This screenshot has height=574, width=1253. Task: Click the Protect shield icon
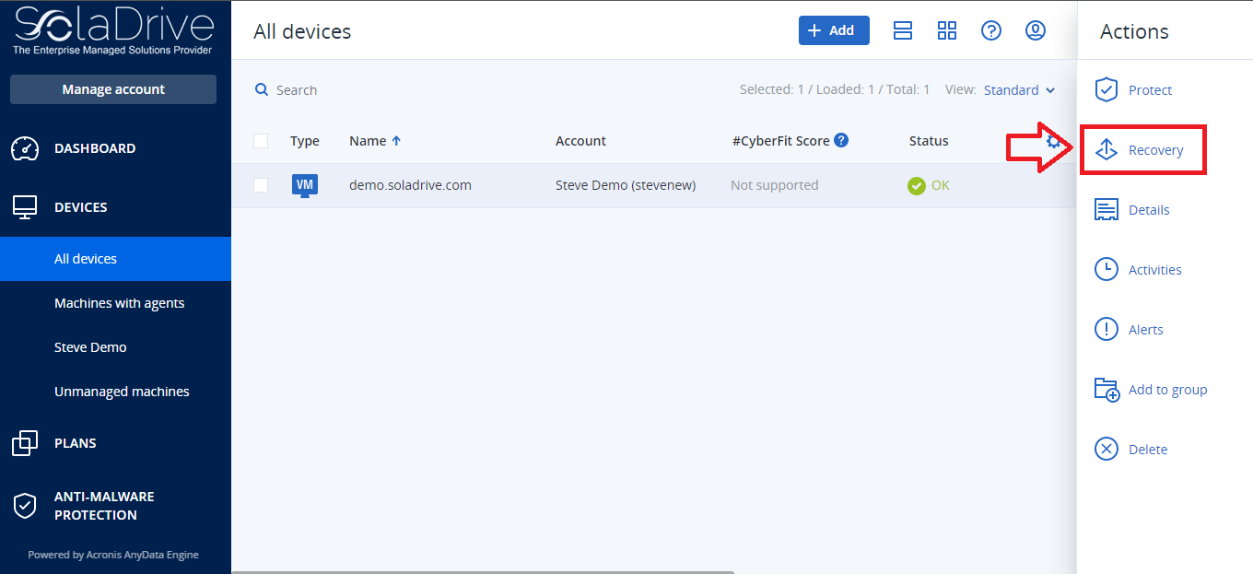pos(1106,89)
